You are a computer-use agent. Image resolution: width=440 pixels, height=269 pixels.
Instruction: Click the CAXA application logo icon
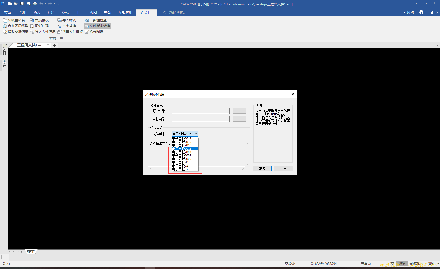click(x=3, y=4)
